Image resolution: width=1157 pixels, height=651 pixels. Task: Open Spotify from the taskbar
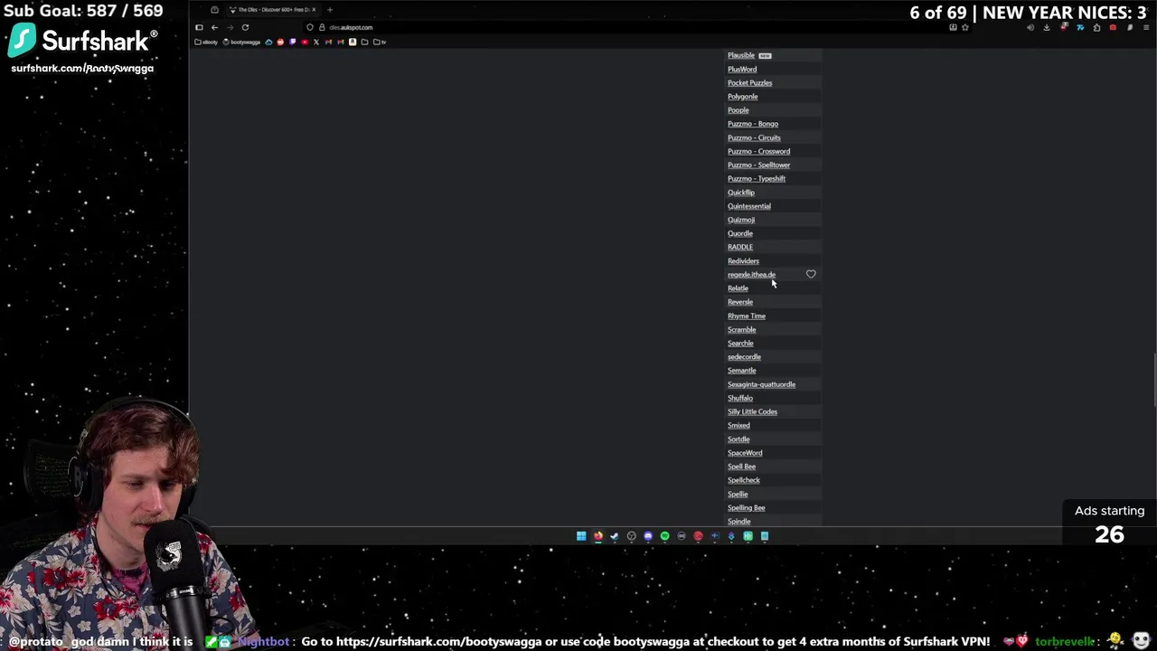pos(664,536)
